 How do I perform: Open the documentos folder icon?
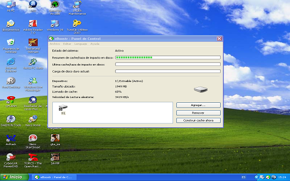click(x=11, y=25)
